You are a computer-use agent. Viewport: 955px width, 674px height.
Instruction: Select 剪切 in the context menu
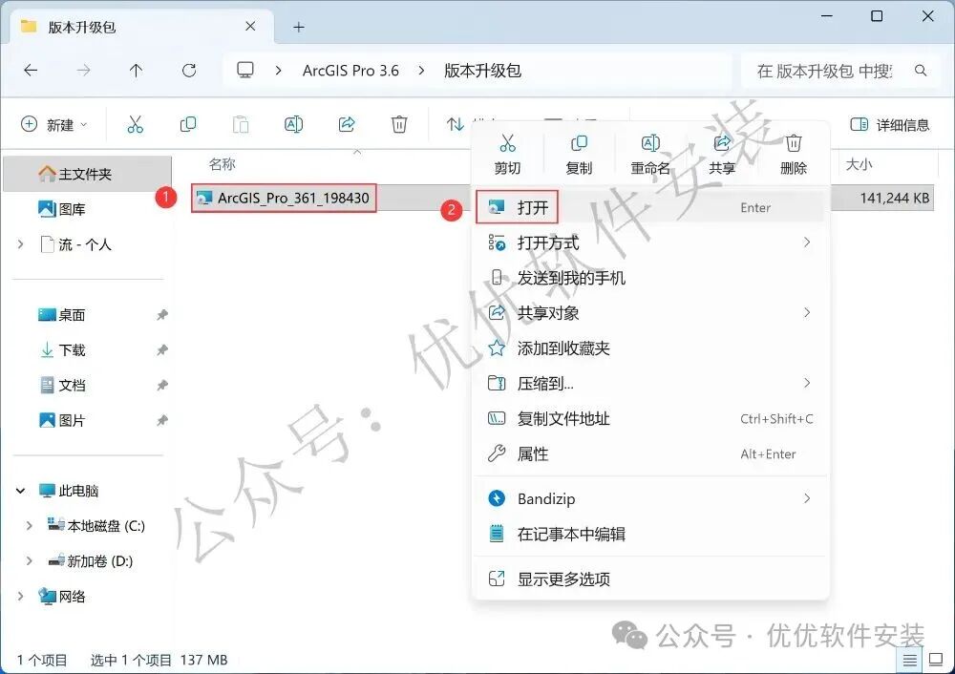pyautogui.click(x=507, y=155)
